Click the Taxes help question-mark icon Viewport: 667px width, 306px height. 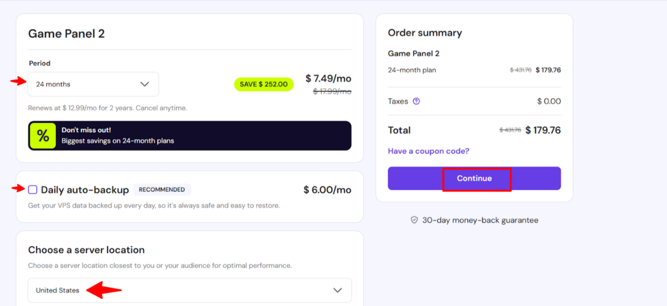pyautogui.click(x=416, y=102)
